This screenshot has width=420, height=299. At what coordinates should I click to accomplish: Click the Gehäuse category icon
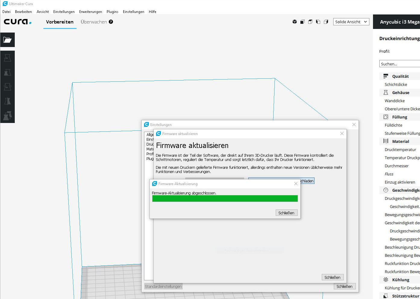click(386, 93)
